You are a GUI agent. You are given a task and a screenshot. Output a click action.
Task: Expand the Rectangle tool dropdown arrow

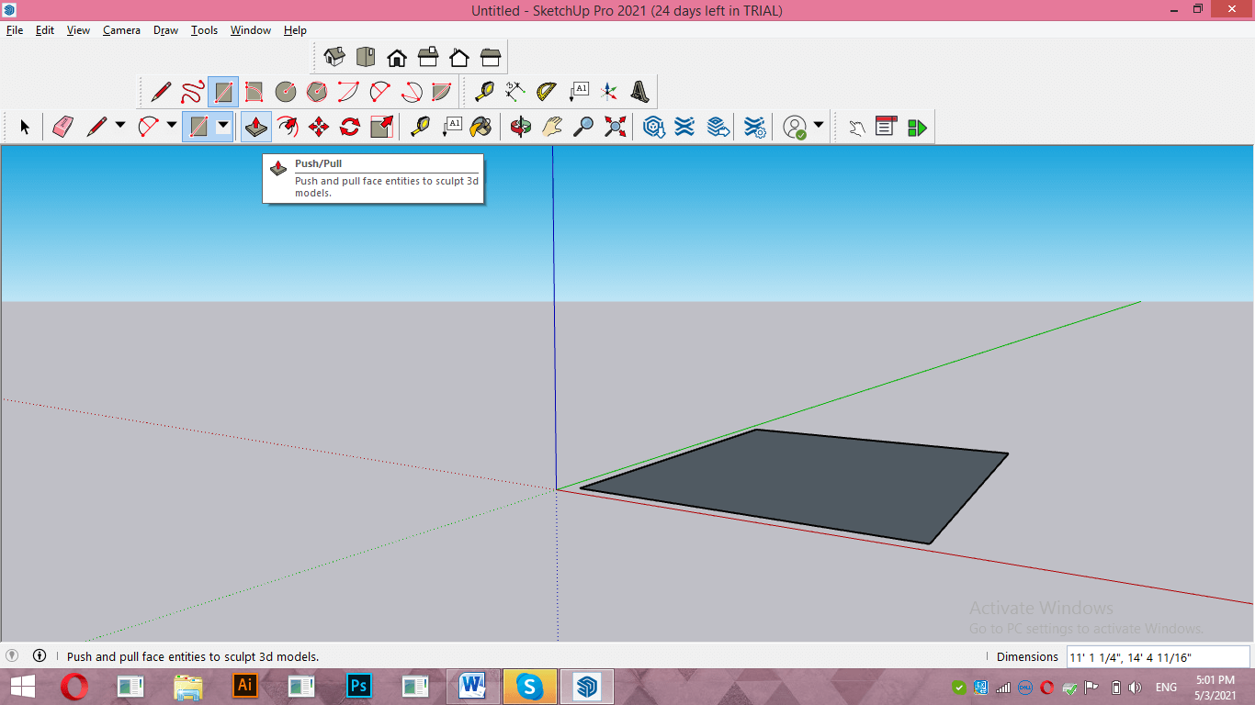click(x=223, y=125)
